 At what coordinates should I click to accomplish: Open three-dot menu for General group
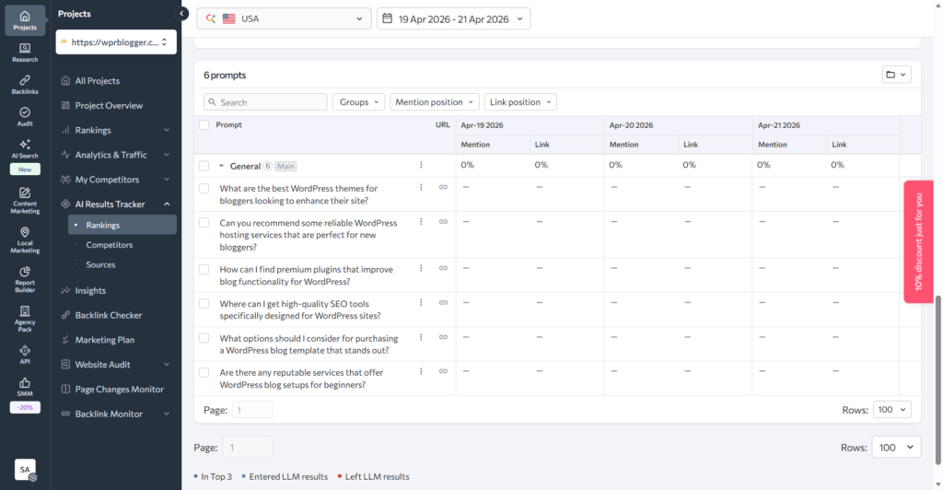tap(421, 166)
